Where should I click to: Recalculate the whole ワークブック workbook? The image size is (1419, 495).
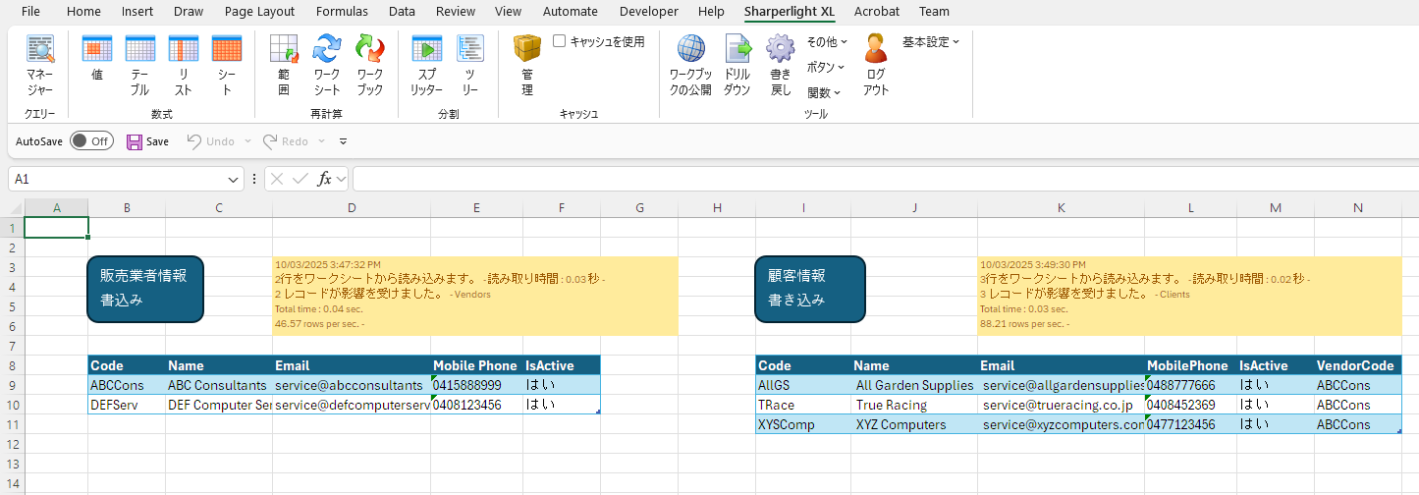click(370, 66)
